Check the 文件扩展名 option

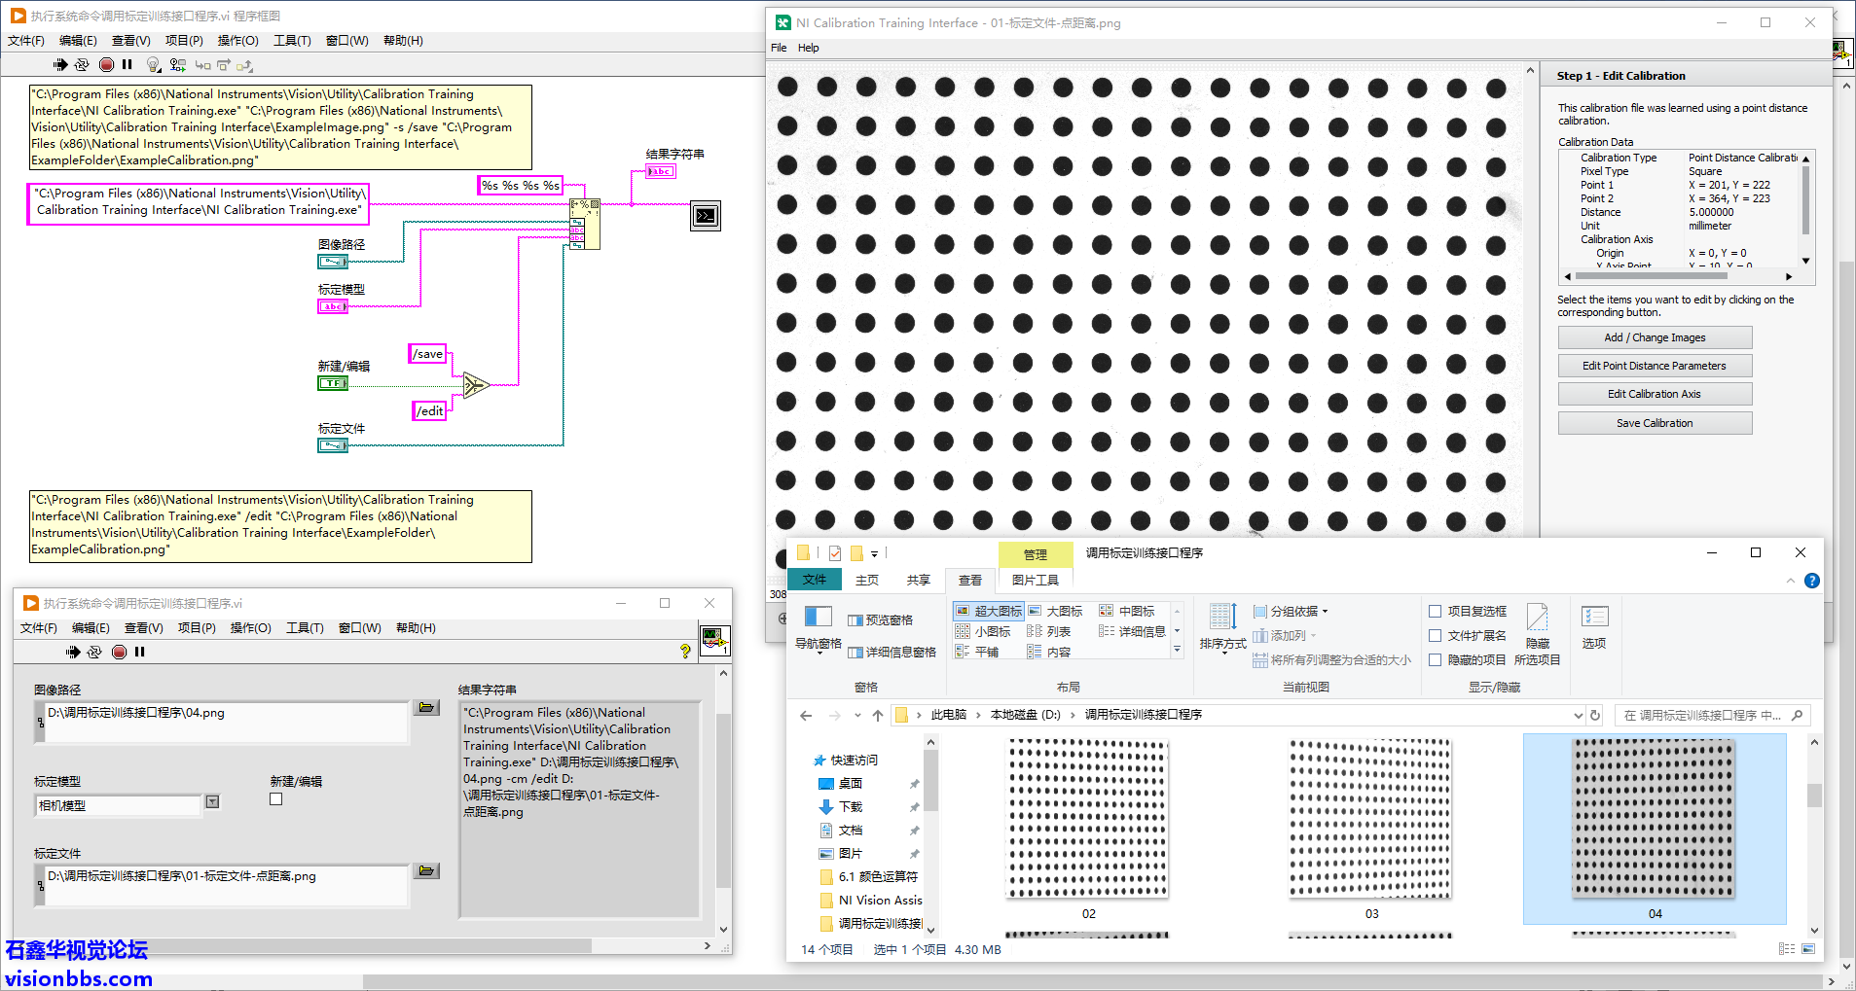(x=1436, y=636)
